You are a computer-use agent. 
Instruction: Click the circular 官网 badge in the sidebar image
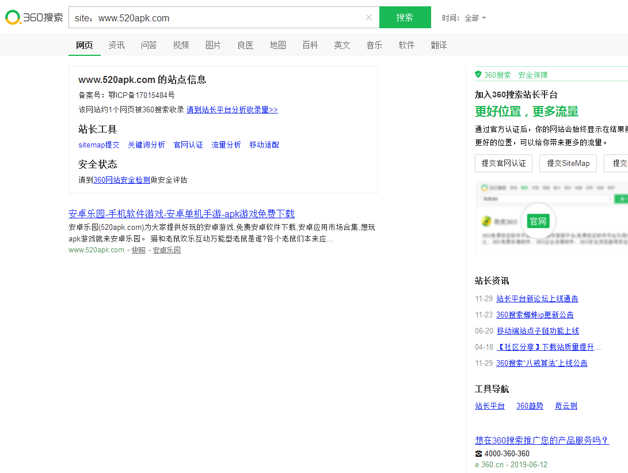click(x=538, y=221)
